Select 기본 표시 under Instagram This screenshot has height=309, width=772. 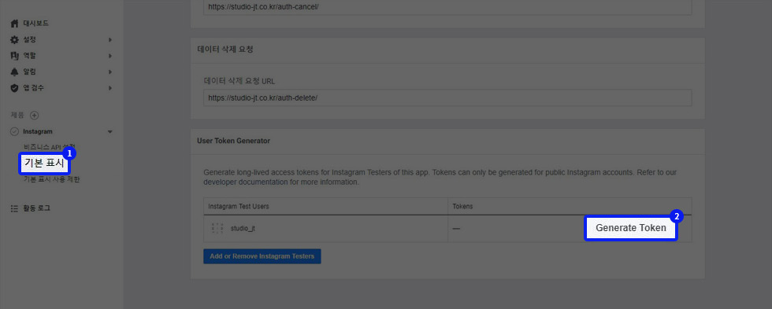(x=44, y=164)
